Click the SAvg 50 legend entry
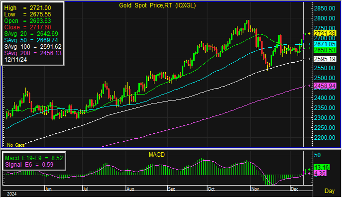The width and height of the screenshot is (342, 198). (31, 40)
